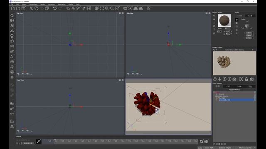
Task: Copy the selected object via toolbar
Action: [x=37, y=8]
